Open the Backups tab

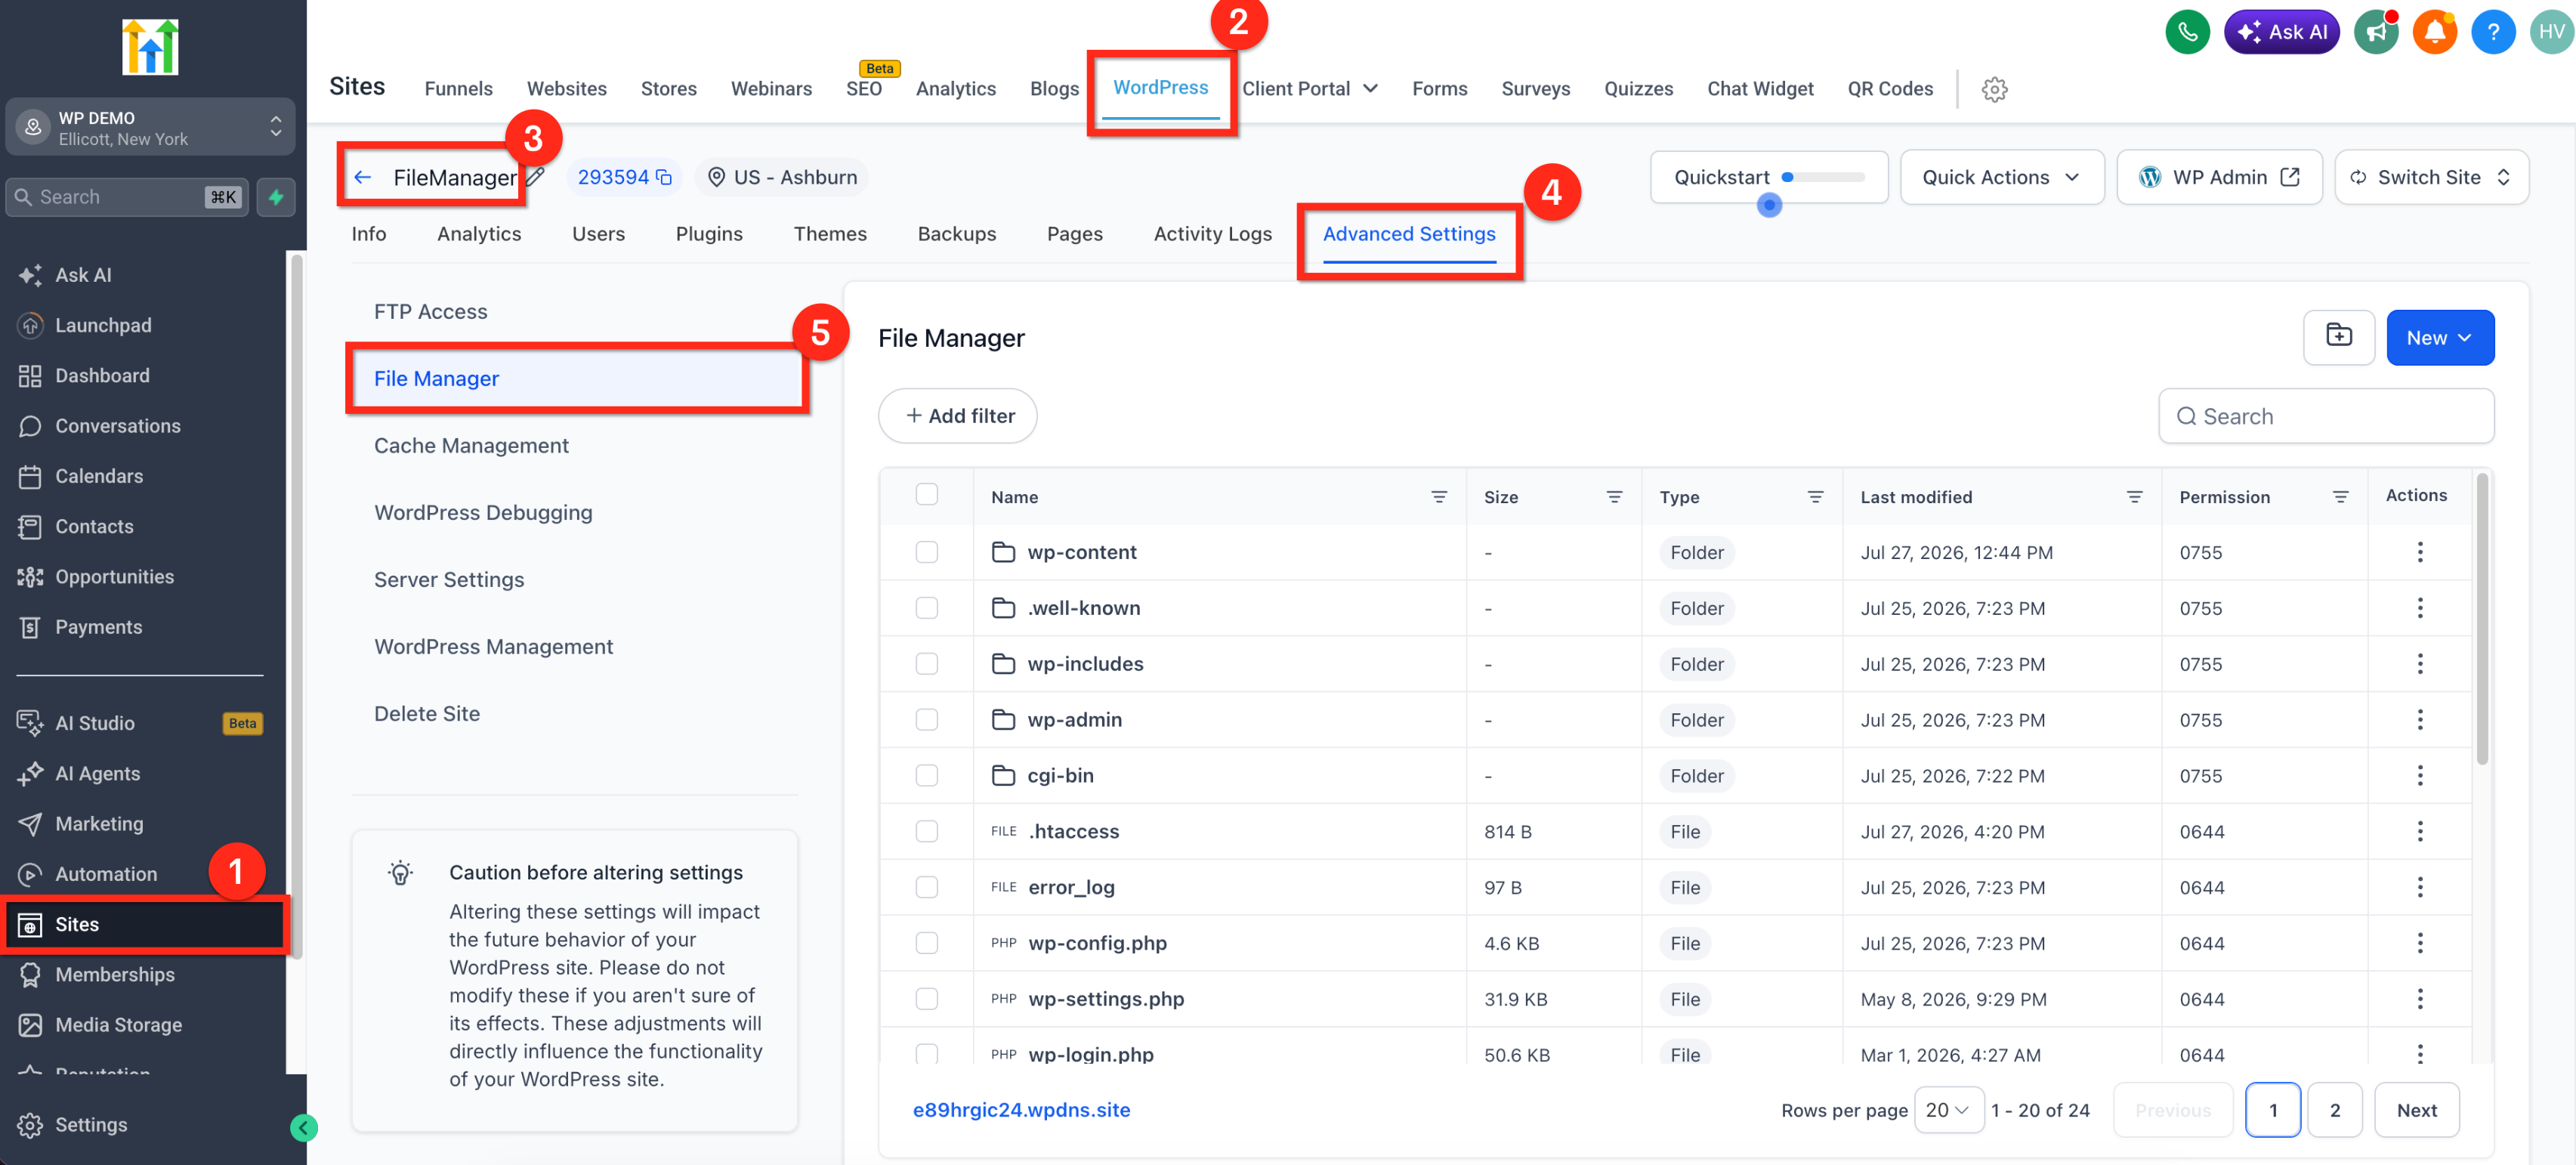coord(956,233)
